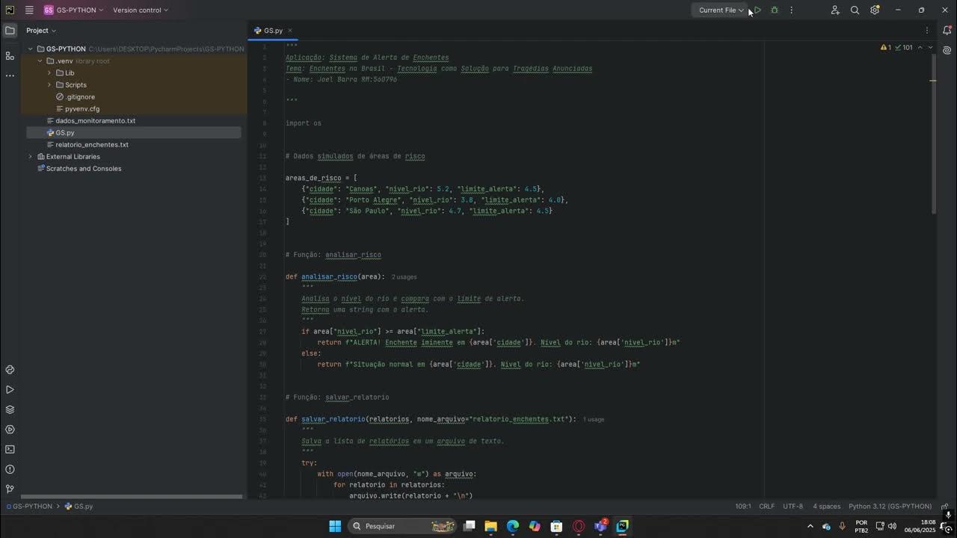The height and width of the screenshot is (538, 957).
Task: Open editor tab options menu
Action: pyautogui.click(x=927, y=31)
